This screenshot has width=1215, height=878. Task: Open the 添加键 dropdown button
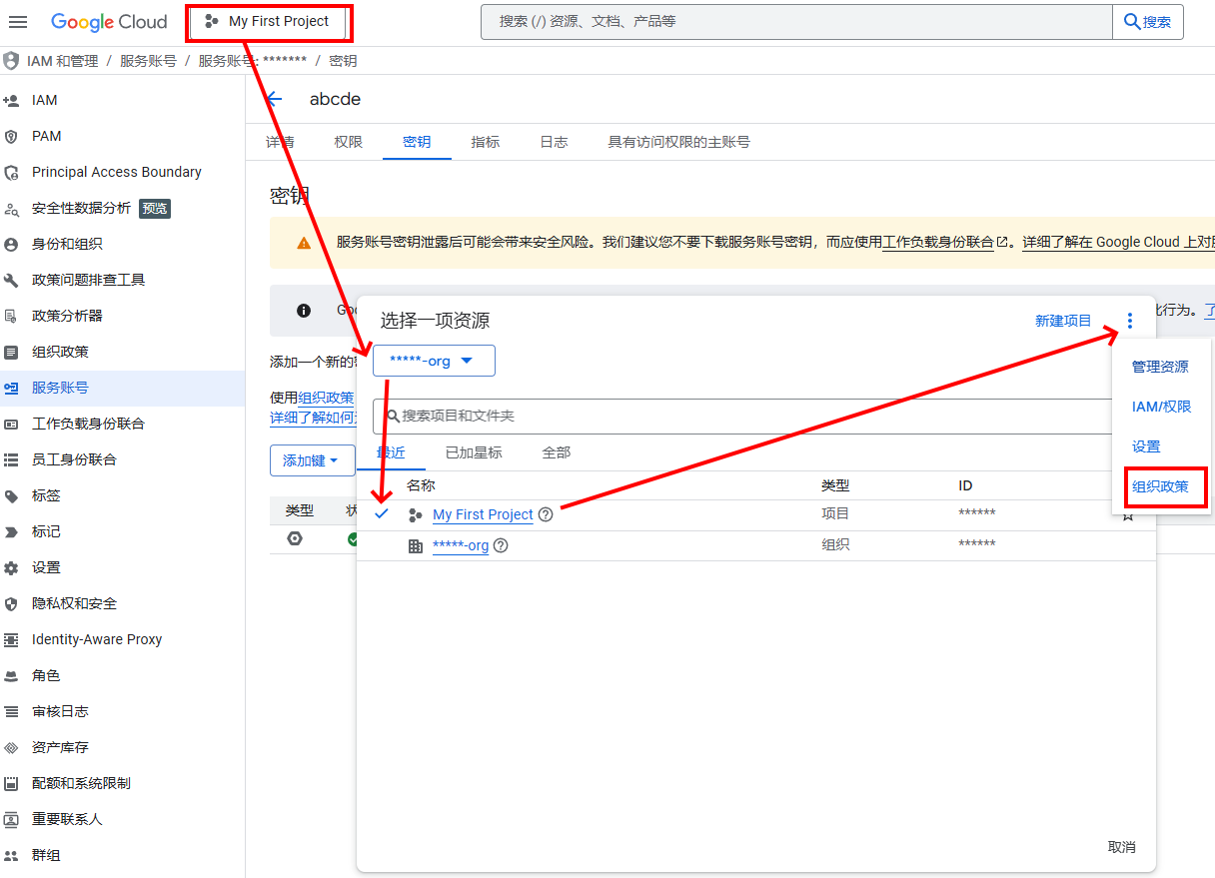[x=312, y=460]
